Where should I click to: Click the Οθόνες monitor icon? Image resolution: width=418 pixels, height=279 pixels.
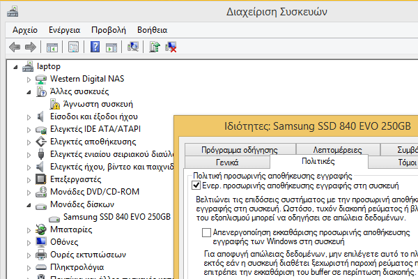tap(41, 242)
